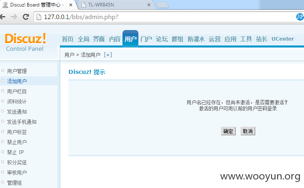Viewport: 304px width, 188px height.
Task: Open the 站长 top menu
Action: (262, 39)
